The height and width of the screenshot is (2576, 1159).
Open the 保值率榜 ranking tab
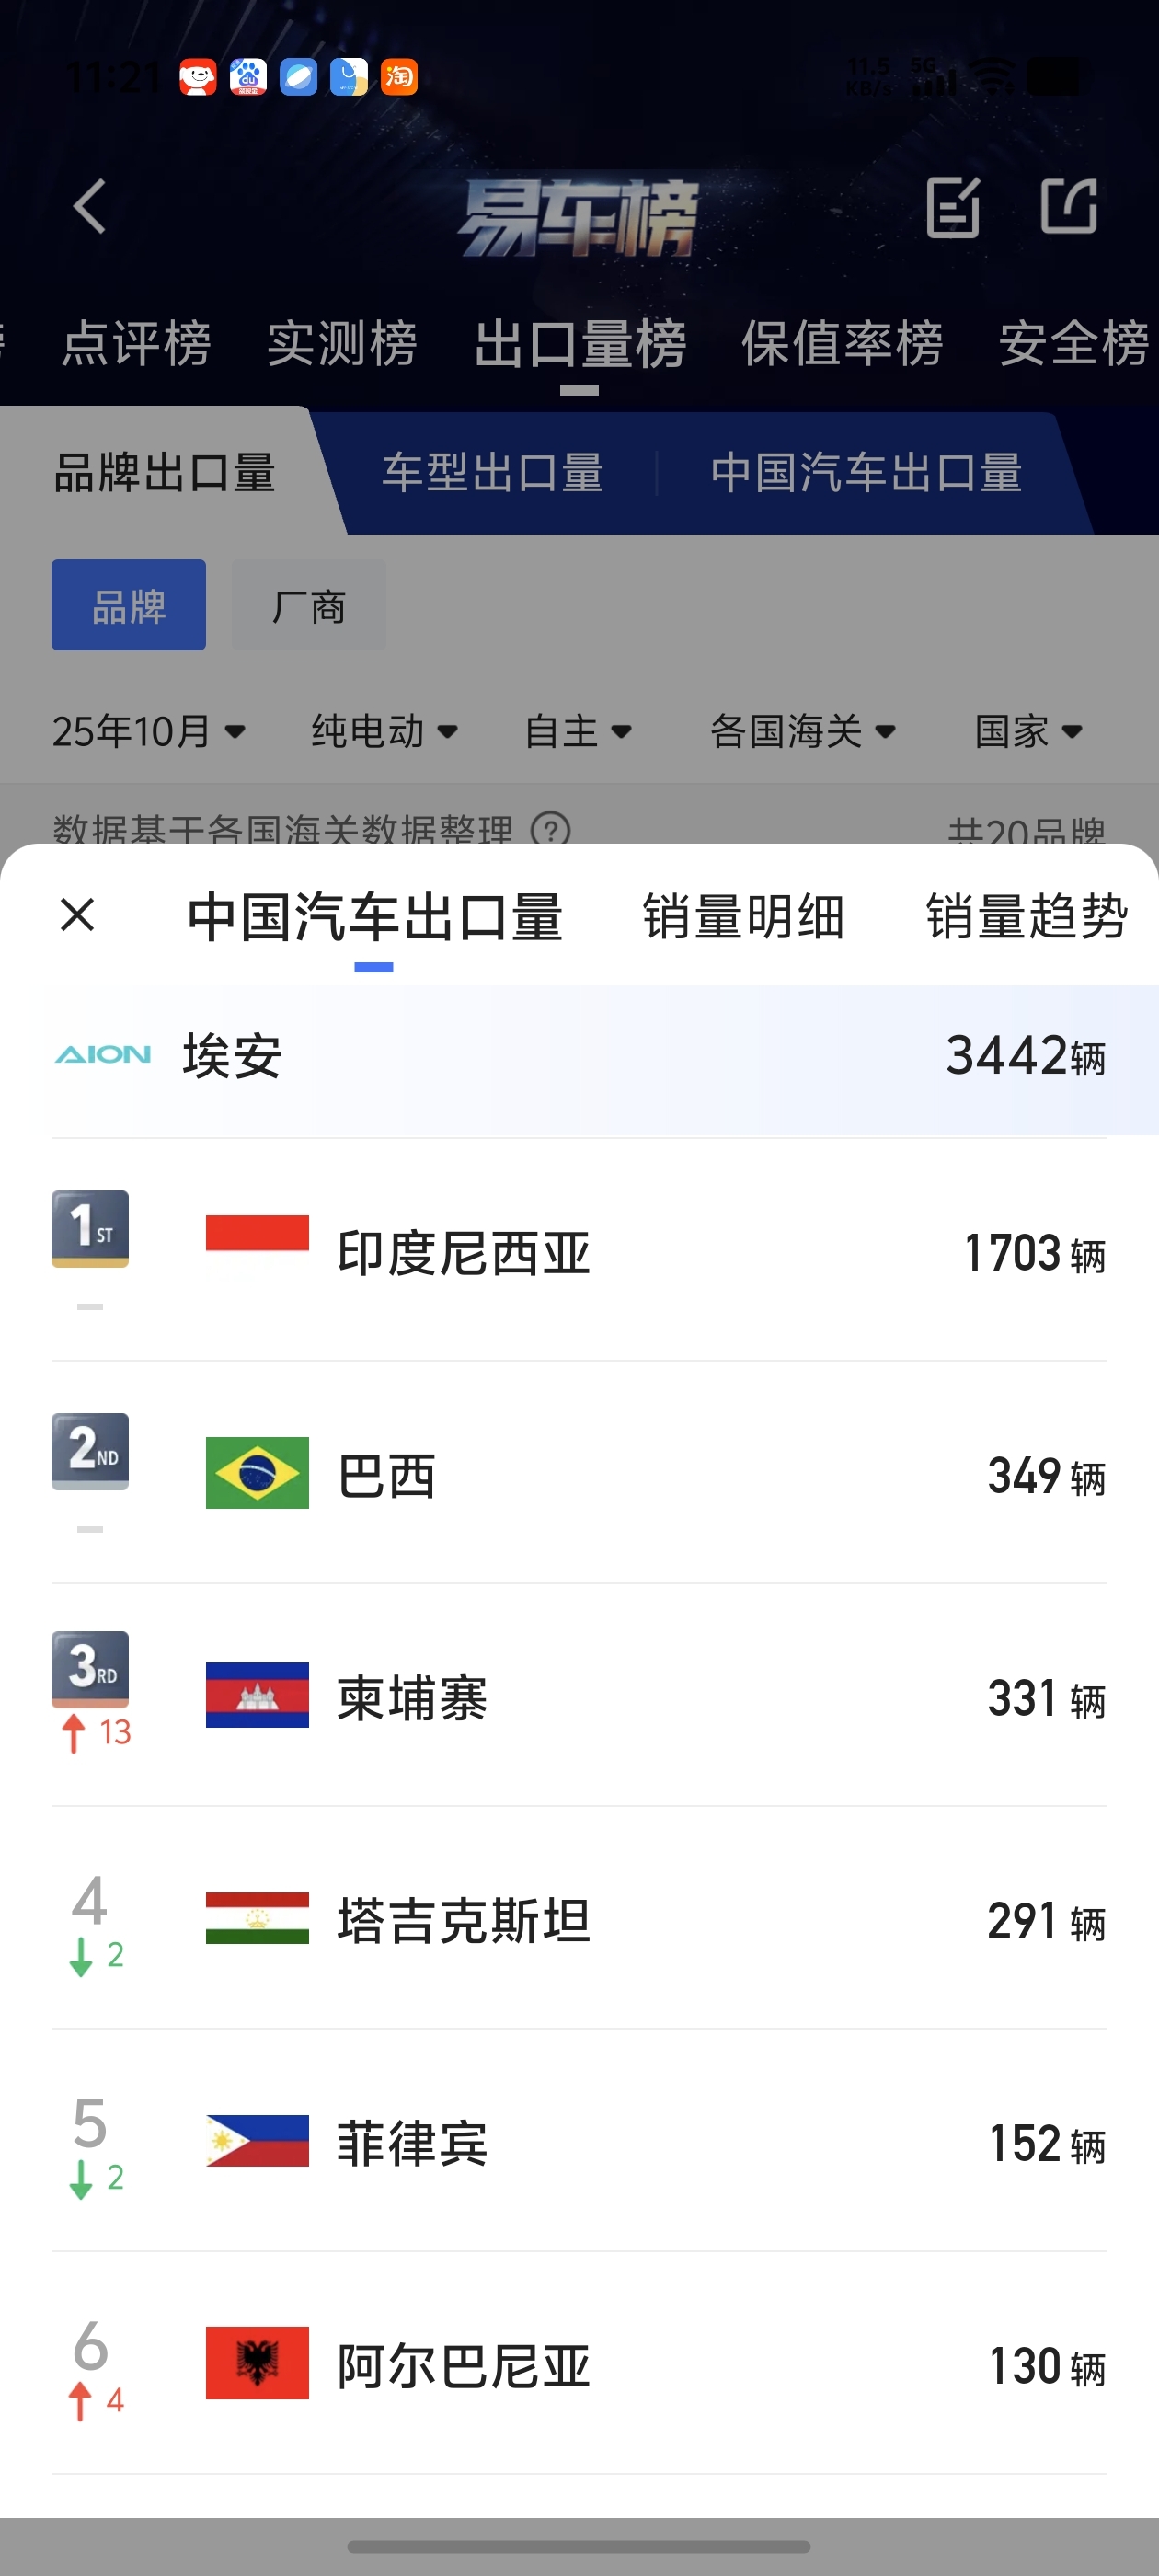point(842,343)
